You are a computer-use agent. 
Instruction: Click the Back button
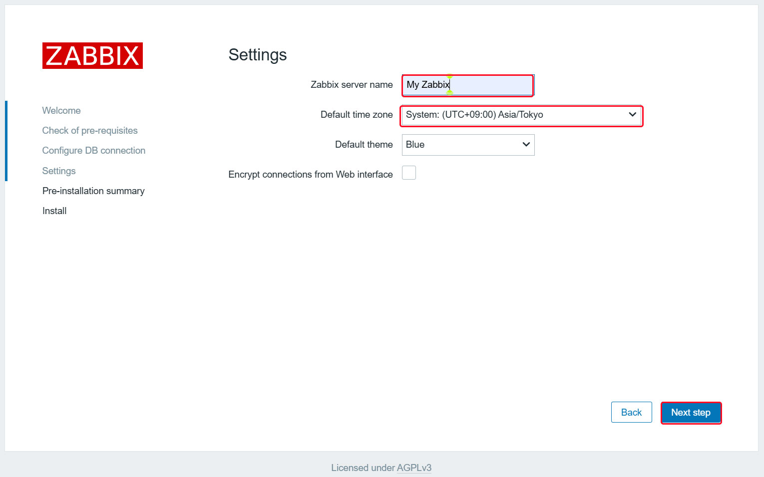(x=631, y=413)
